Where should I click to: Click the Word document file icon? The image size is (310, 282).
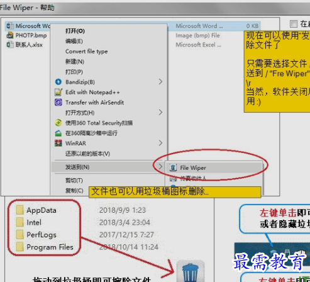coord(10,26)
